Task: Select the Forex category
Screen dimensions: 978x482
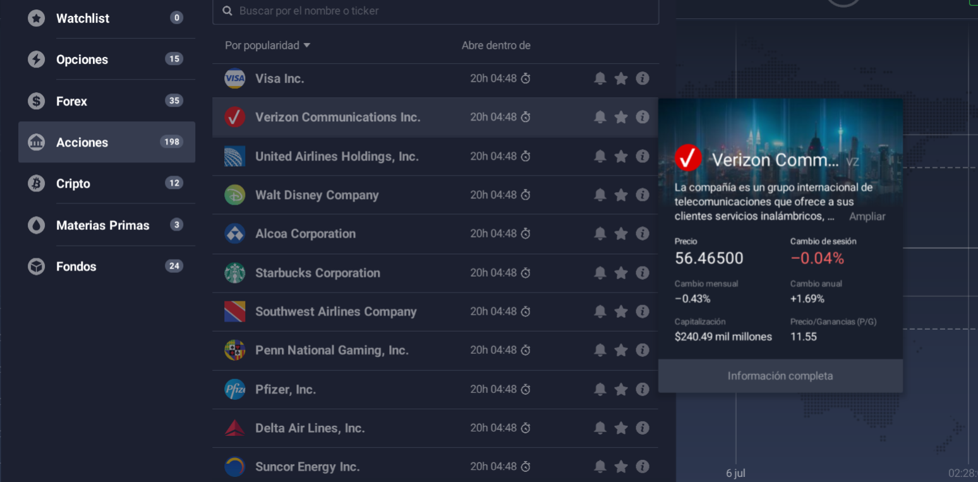Action: [107, 101]
